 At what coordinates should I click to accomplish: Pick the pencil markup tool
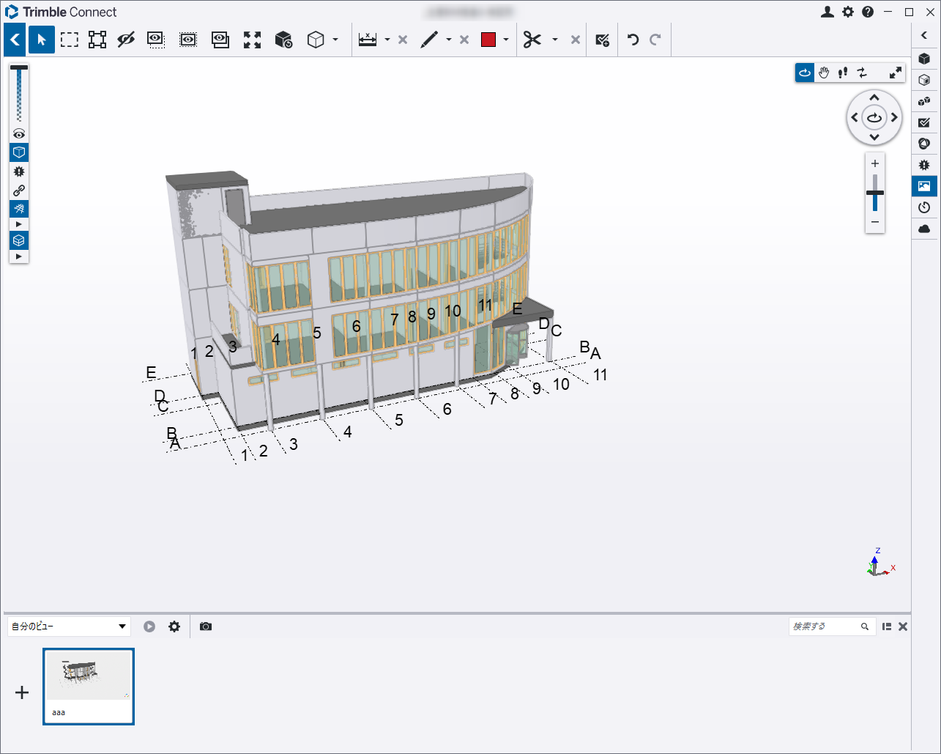tap(429, 40)
